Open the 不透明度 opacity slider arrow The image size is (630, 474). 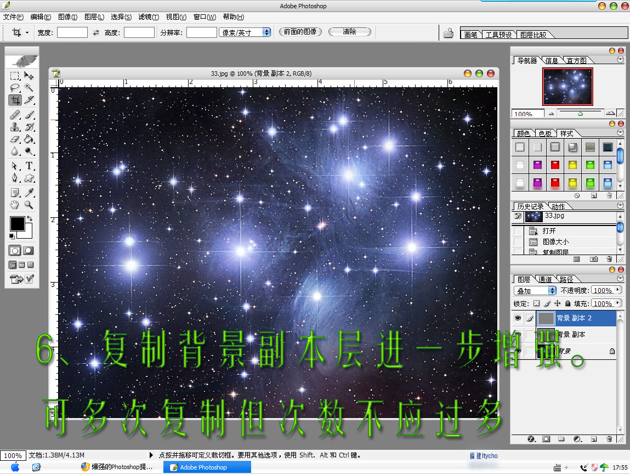tap(617, 290)
